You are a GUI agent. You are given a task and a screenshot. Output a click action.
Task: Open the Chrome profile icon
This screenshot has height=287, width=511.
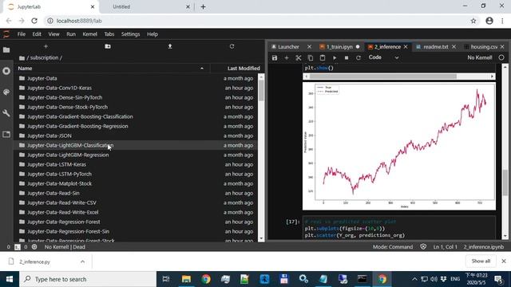(x=489, y=21)
